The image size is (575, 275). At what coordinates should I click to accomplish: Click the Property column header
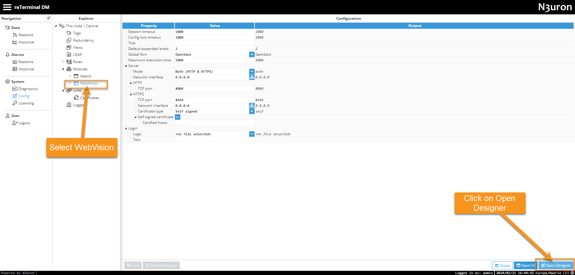point(149,26)
